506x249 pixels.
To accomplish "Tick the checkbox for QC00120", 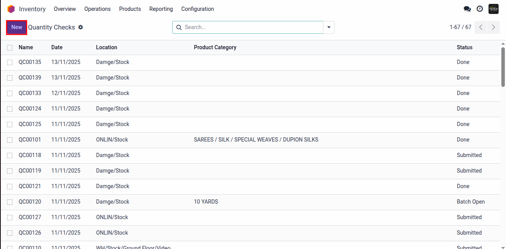I will [x=10, y=202].
